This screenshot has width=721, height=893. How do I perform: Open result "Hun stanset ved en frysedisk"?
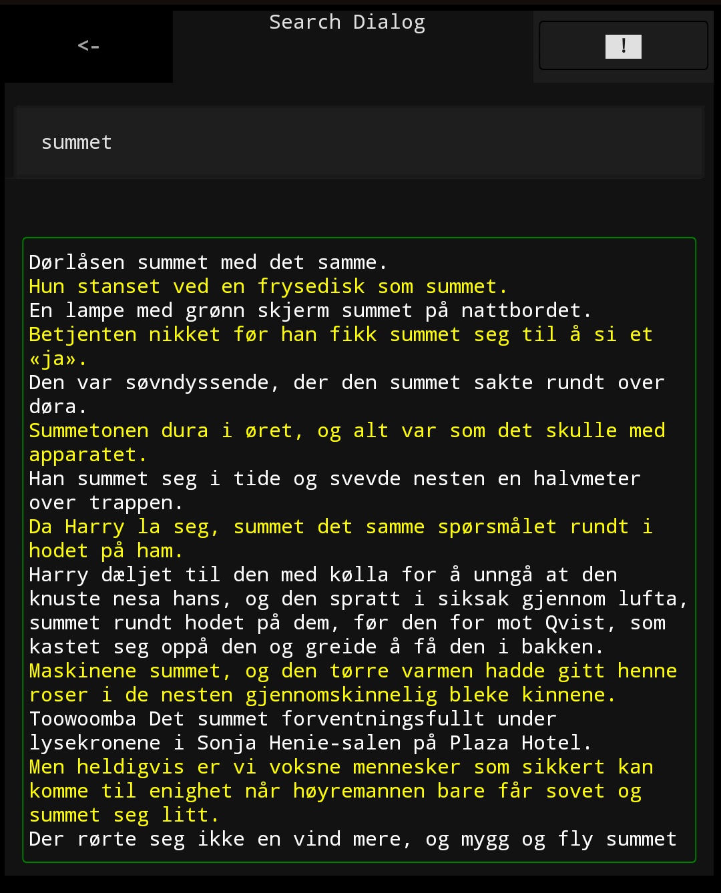pos(268,286)
